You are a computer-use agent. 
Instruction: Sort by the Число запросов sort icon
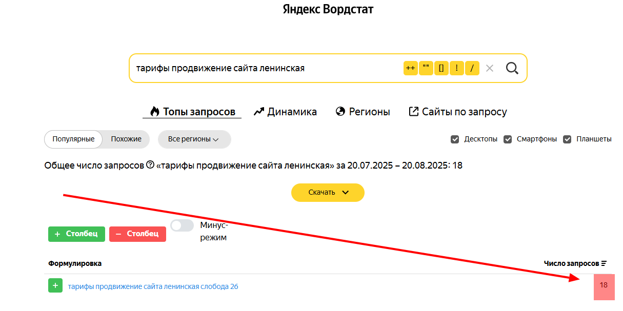click(604, 263)
